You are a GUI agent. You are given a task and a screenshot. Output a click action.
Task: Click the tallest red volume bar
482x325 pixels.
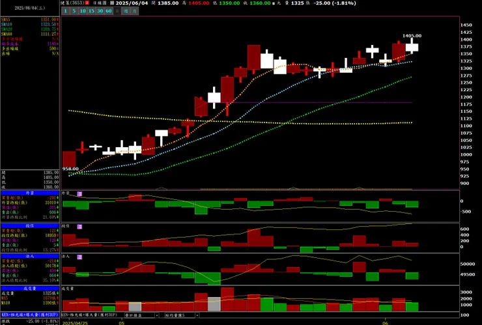coord(227,299)
